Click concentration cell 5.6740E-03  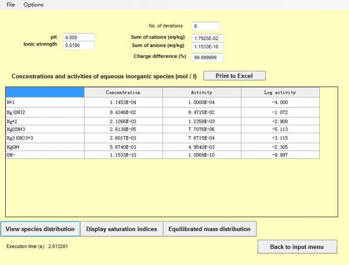point(123,147)
